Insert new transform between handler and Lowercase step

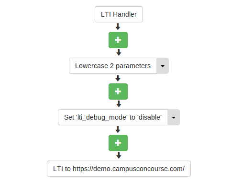click(118, 40)
